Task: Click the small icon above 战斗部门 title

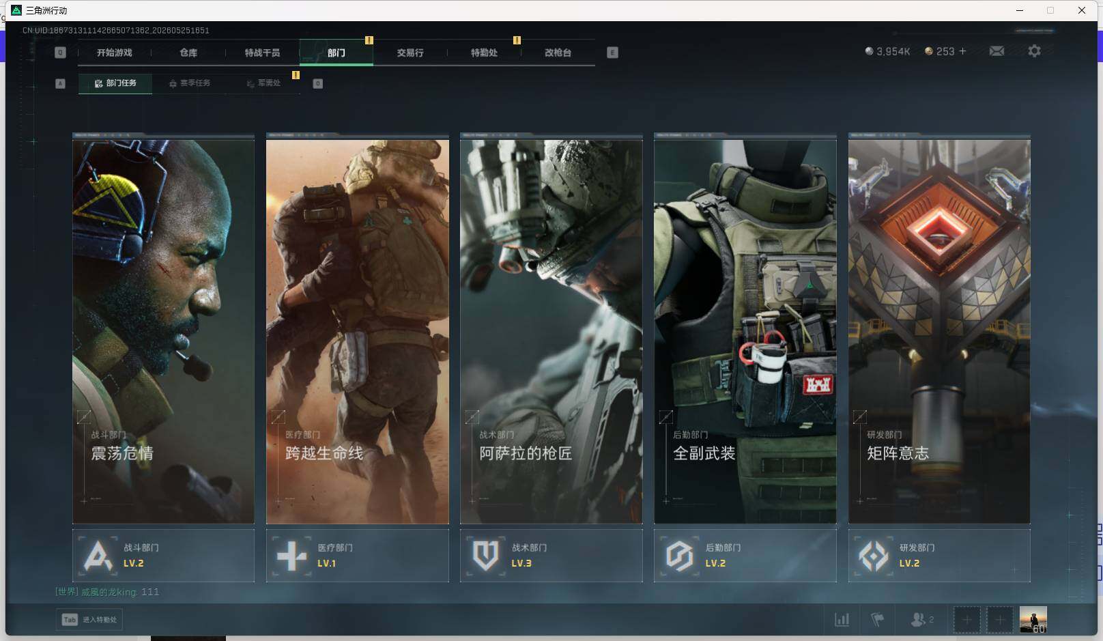Action: [x=84, y=416]
